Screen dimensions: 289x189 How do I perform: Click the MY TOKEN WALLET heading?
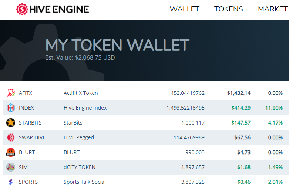pos(117,45)
